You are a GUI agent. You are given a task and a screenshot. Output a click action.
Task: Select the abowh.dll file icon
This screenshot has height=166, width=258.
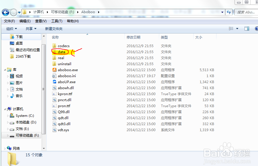54,88
